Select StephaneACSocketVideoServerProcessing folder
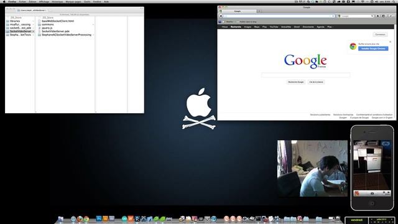The image size is (398, 224). coord(67,35)
